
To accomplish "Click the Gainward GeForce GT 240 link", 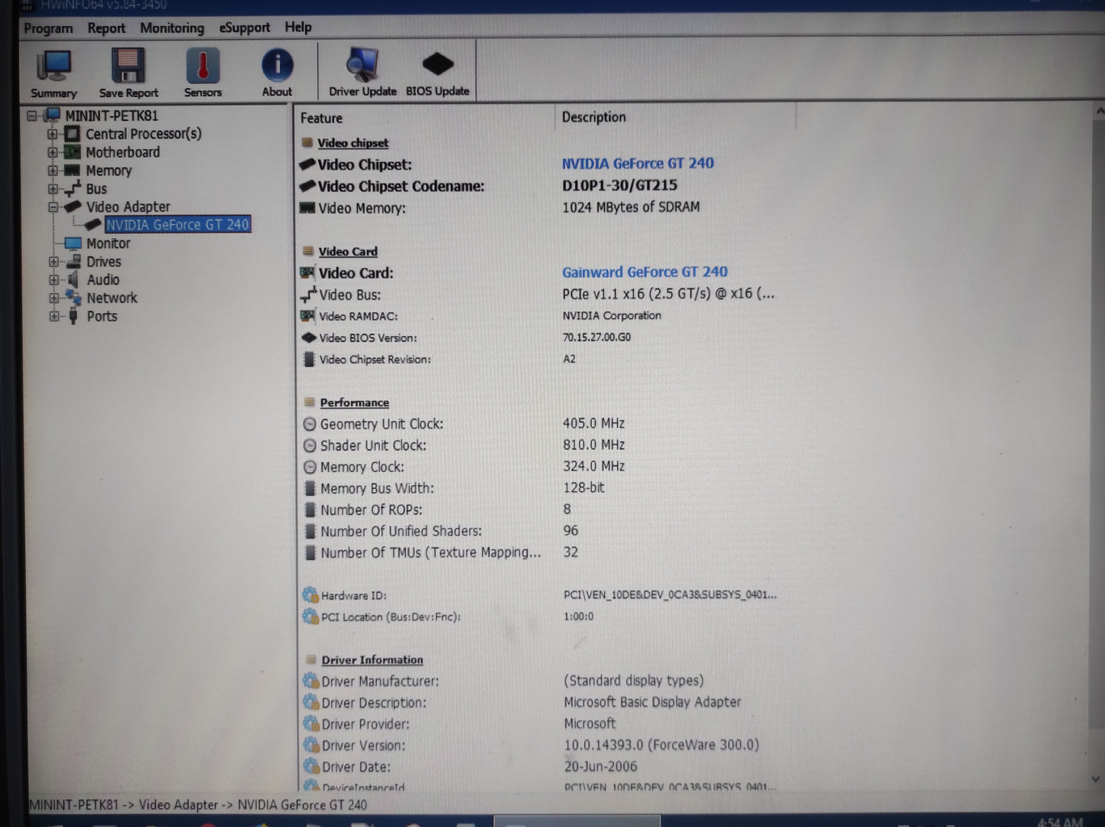I will (645, 272).
